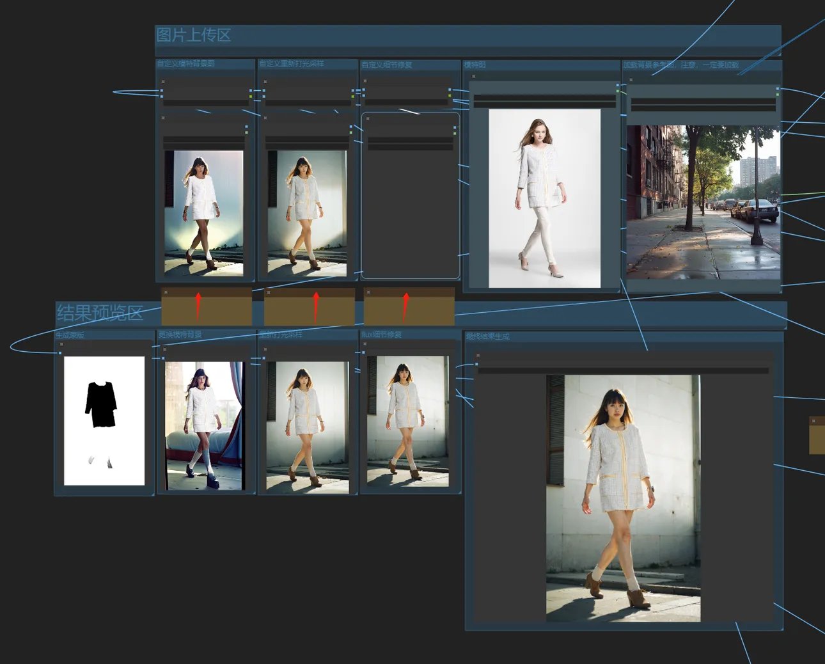This screenshot has width=825, height=664.
Task: Click the flux细节修复 group title
Action: 381,334
